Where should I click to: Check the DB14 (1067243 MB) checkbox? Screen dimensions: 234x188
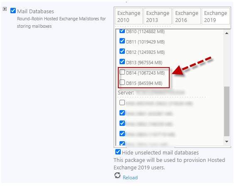click(x=122, y=72)
